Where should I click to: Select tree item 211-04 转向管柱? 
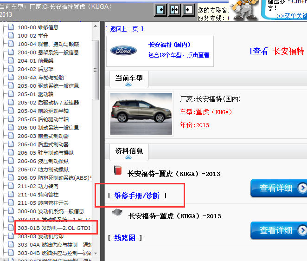coord(38,195)
